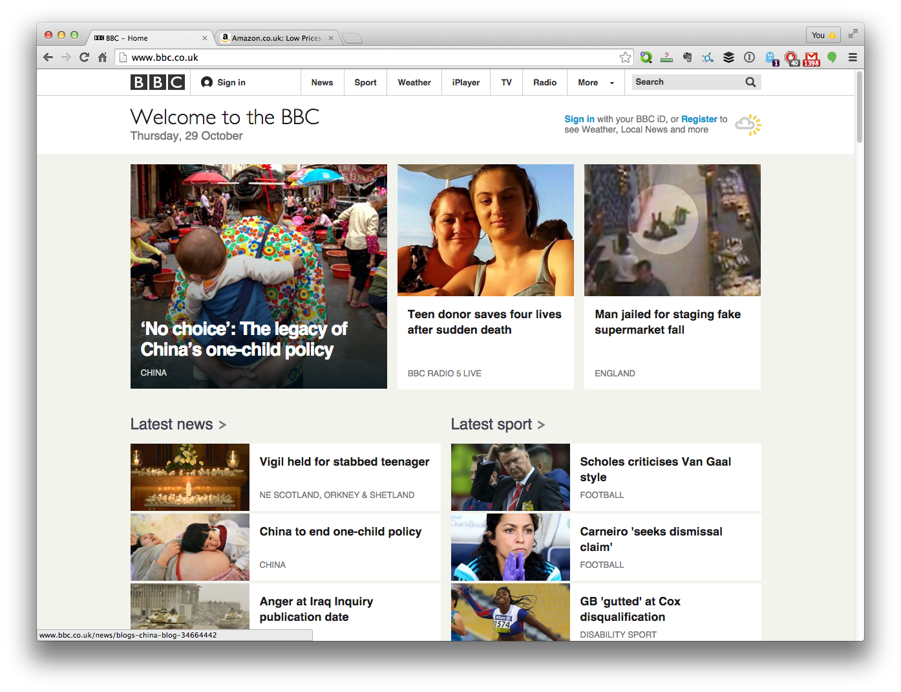This screenshot has width=901, height=692.
Task: Close the Amazon.co.uk tab
Action: tap(331, 38)
